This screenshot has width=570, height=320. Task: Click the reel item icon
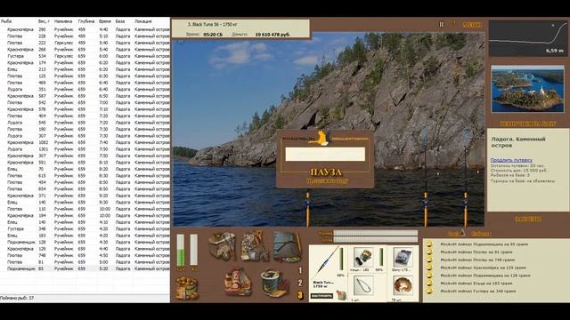click(x=362, y=257)
